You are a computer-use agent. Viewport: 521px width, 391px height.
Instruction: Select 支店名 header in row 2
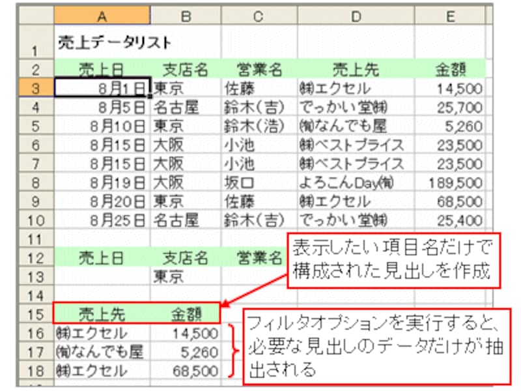186,70
